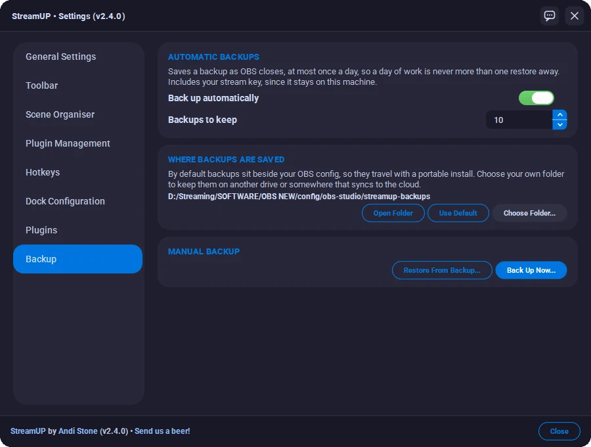Click the Close button at bottom

[559, 431]
